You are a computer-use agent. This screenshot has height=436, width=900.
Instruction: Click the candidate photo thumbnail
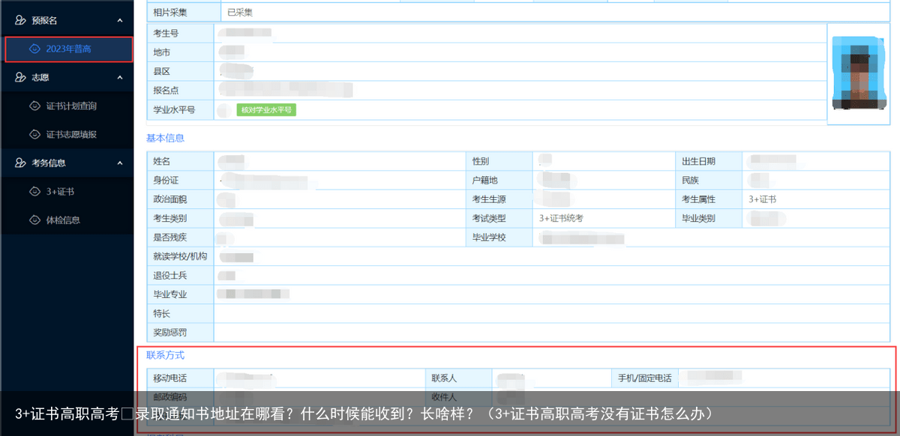point(858,71)
